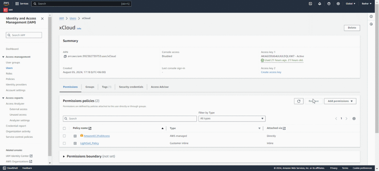The height and width of the screenshot is (171, 379).
Task: Open the settings gear in top bar
Action: pos(338,4)
